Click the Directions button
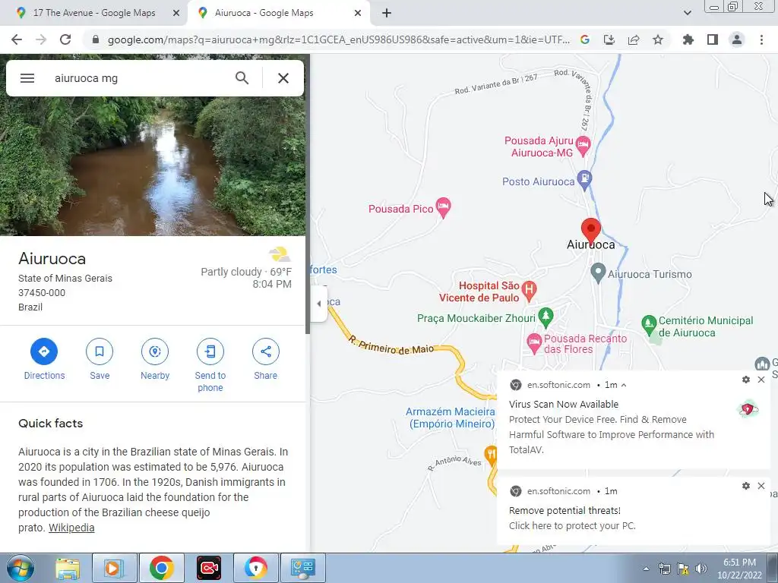This screenshot has width=778, height=583. [x=44, y=351]
